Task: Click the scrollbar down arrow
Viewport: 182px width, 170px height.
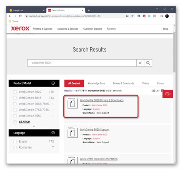Action: point(174,162)
